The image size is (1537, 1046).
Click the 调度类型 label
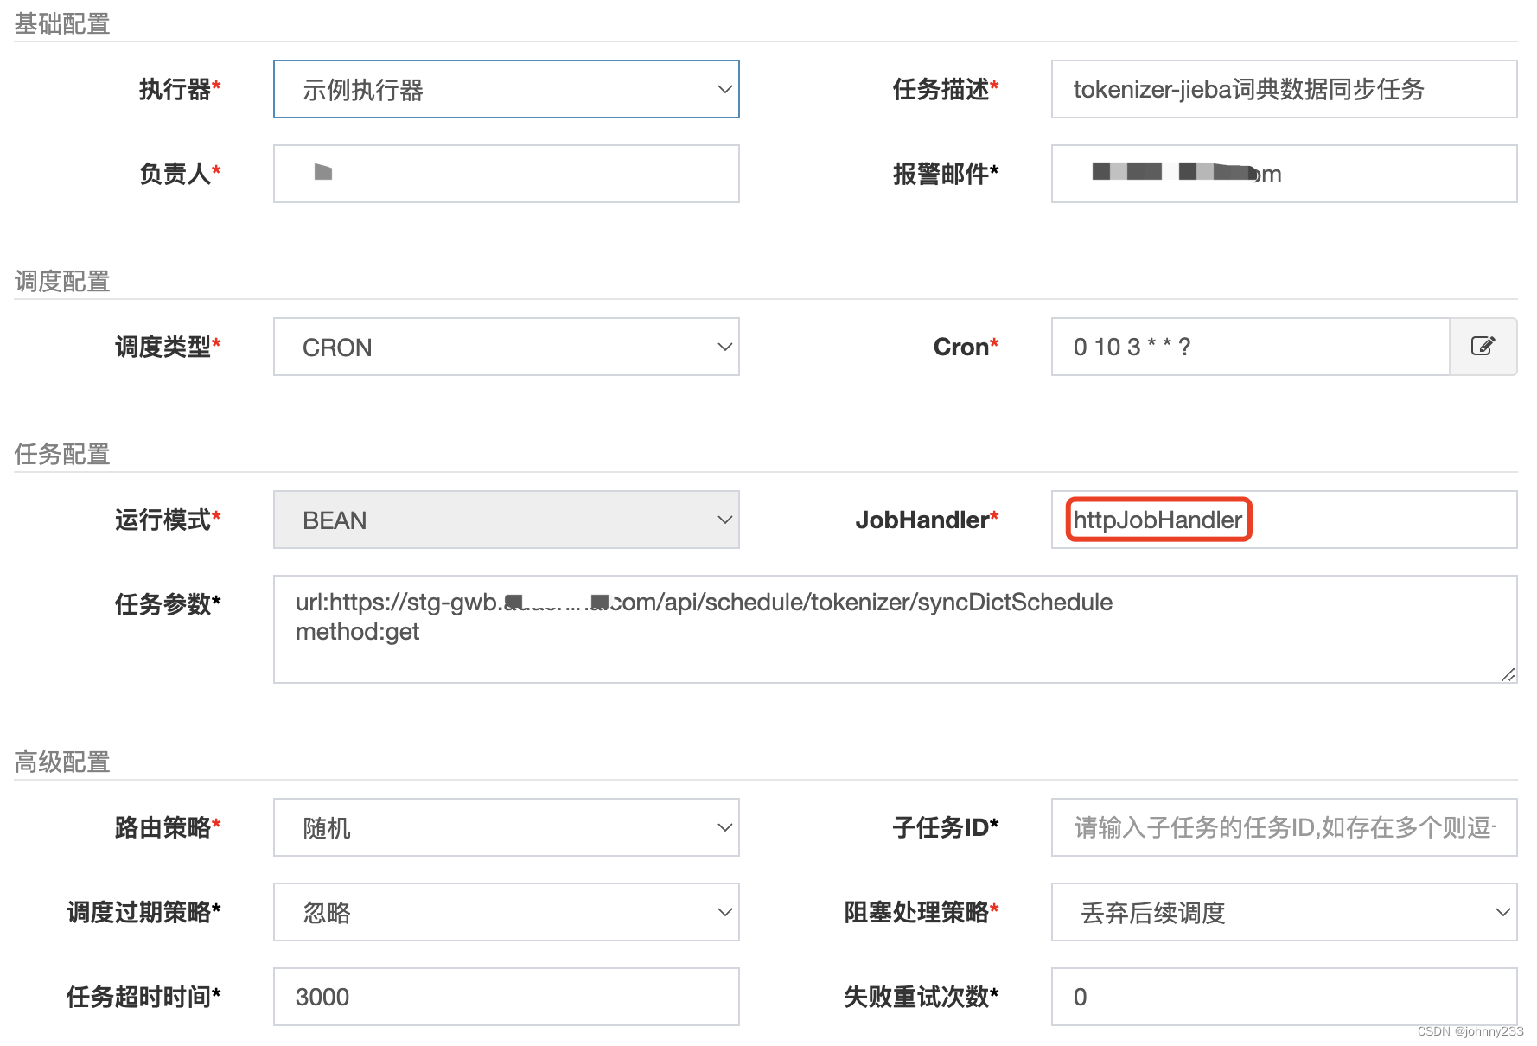click(168, 347)
